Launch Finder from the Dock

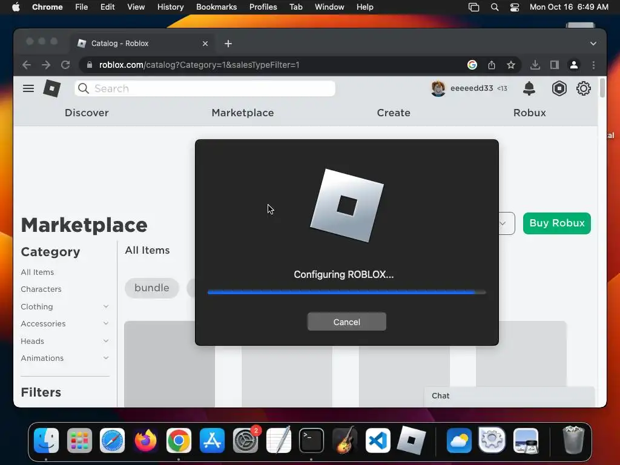click(46, 441)
